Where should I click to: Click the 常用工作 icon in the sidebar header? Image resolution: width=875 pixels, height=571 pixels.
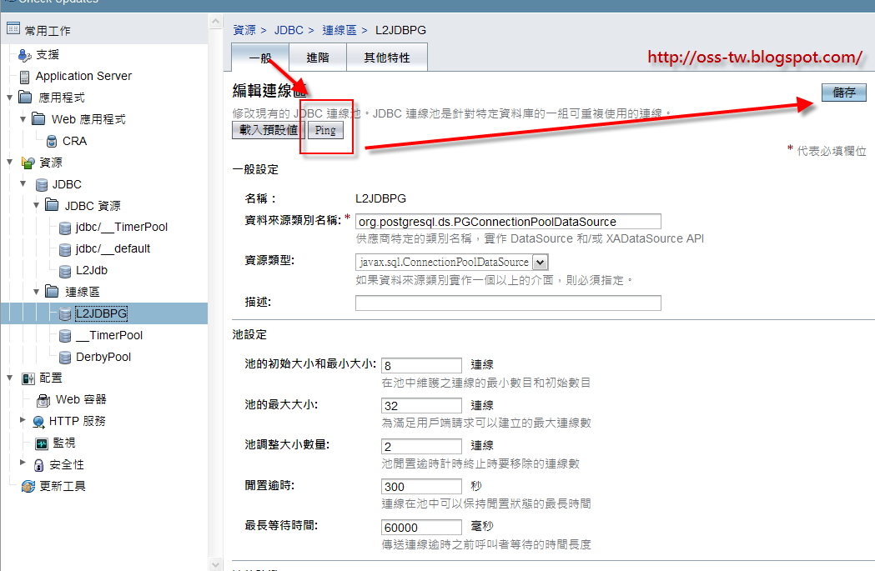point(13,28)
